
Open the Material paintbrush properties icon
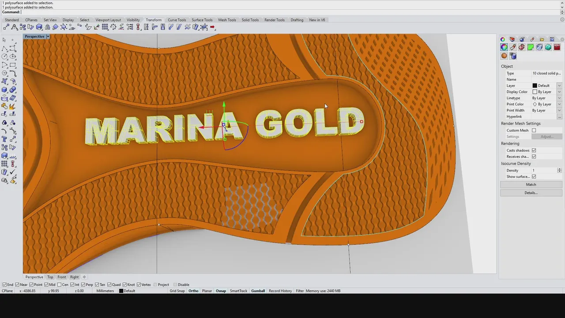coord(513,47)
